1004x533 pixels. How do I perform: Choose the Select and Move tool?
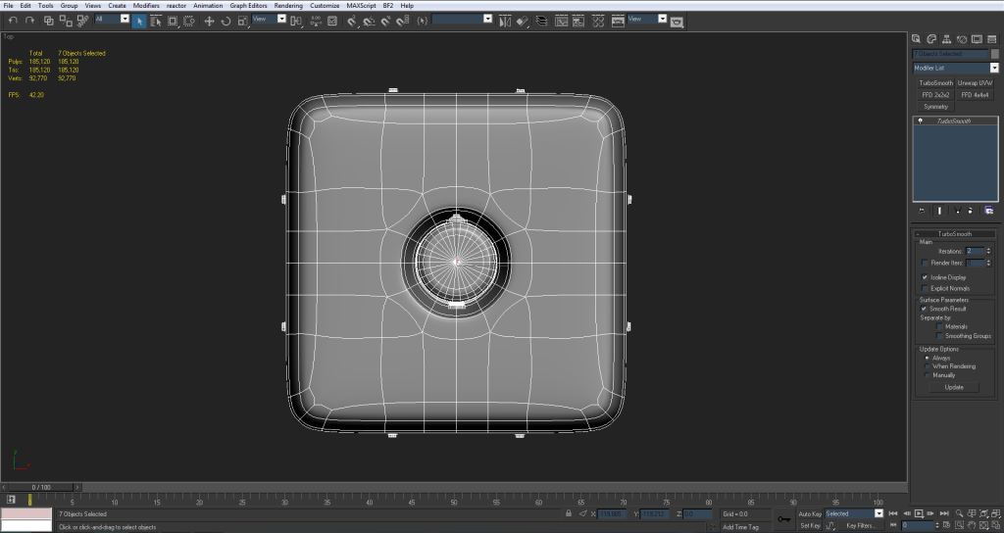[x=209, y=20]
